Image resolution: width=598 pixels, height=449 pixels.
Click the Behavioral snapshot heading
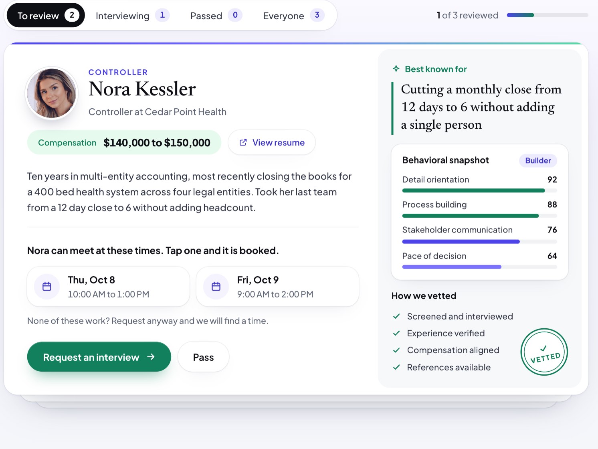[445, 160]
